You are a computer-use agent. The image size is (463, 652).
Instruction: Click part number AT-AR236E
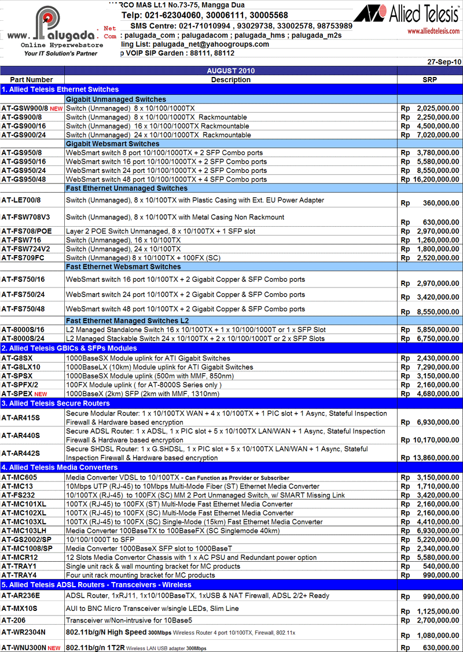click(x=21, y=596)
